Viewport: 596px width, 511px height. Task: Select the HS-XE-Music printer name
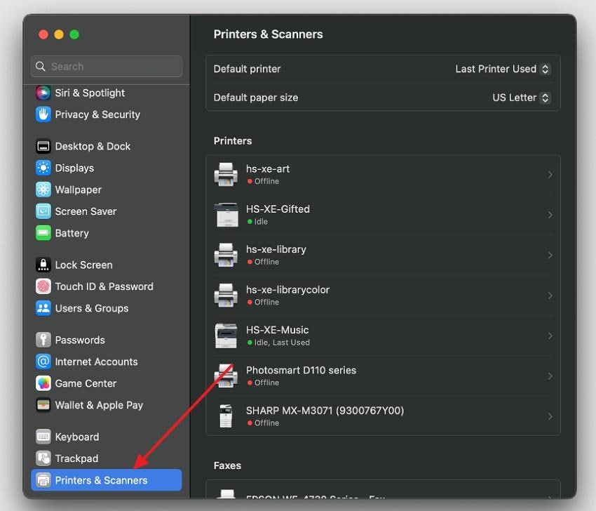pos(277,330)
